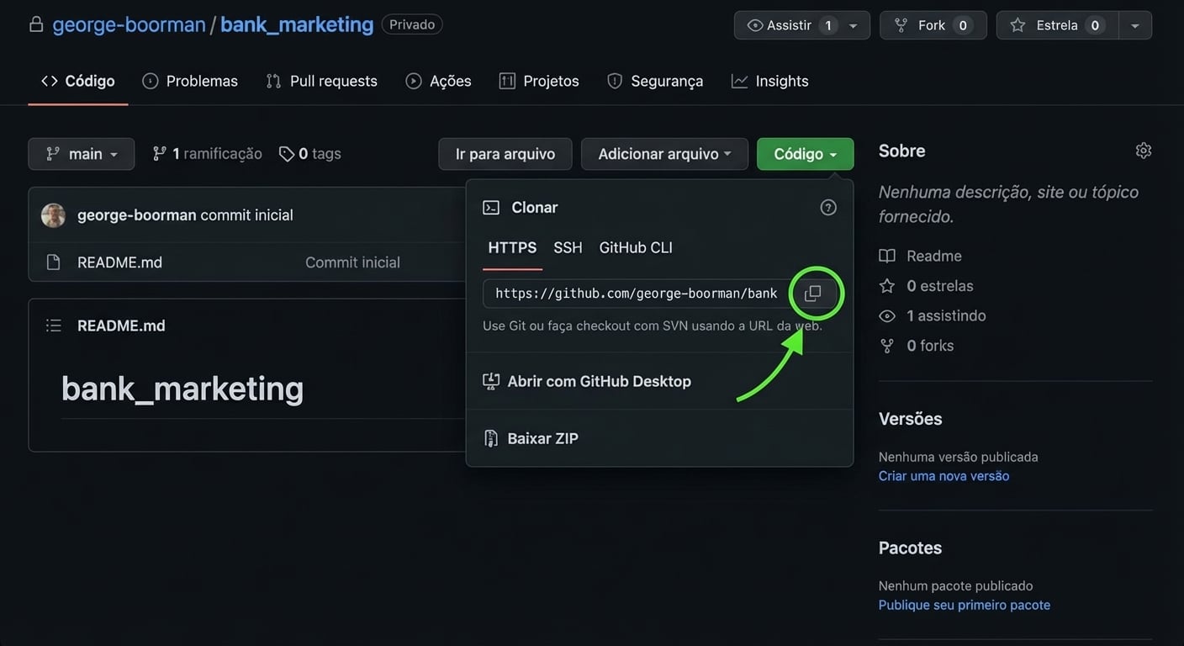The width and height of the screenshot is (1184, 646).
Task: Click the Fork count badge 0
Action: click(963, 25)
